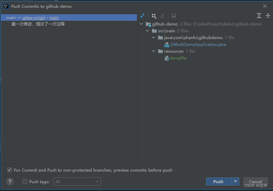Image resolution: width=273 pixels, height=191 pixels.
Task: Collapse the src\main folder
Action: [x=148, y=31]
